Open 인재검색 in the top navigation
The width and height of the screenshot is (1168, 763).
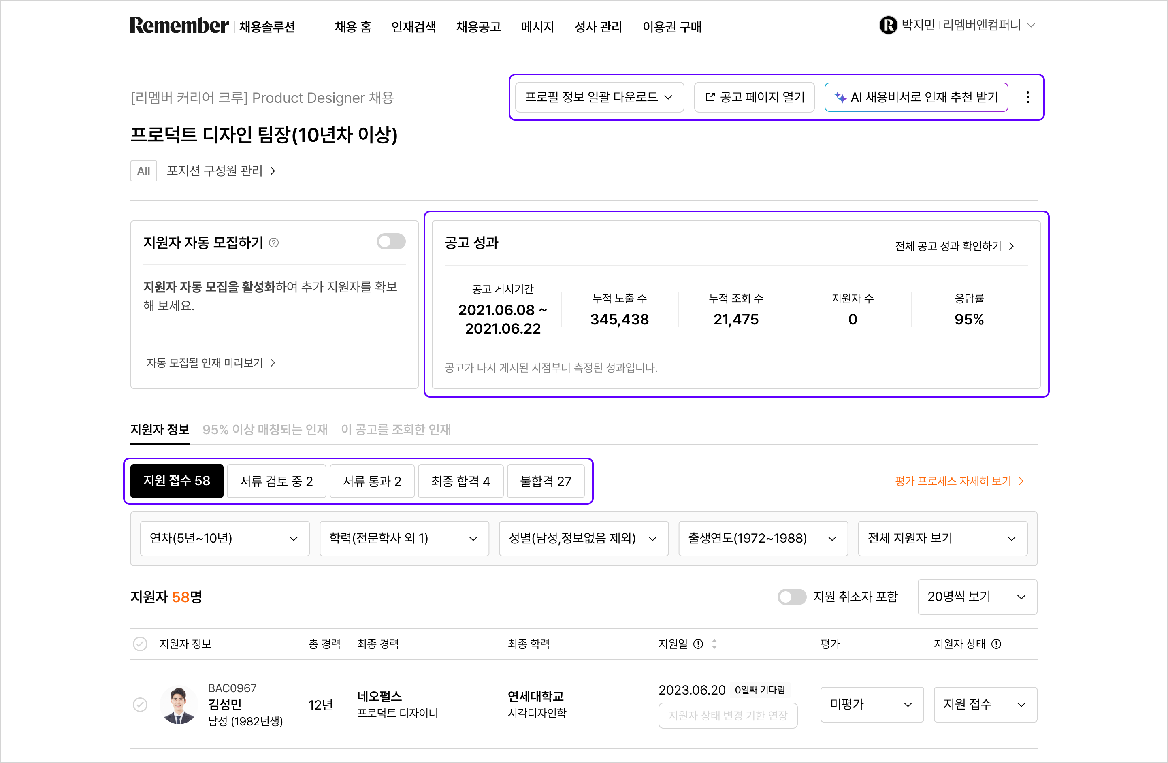[x=414, y=27]
